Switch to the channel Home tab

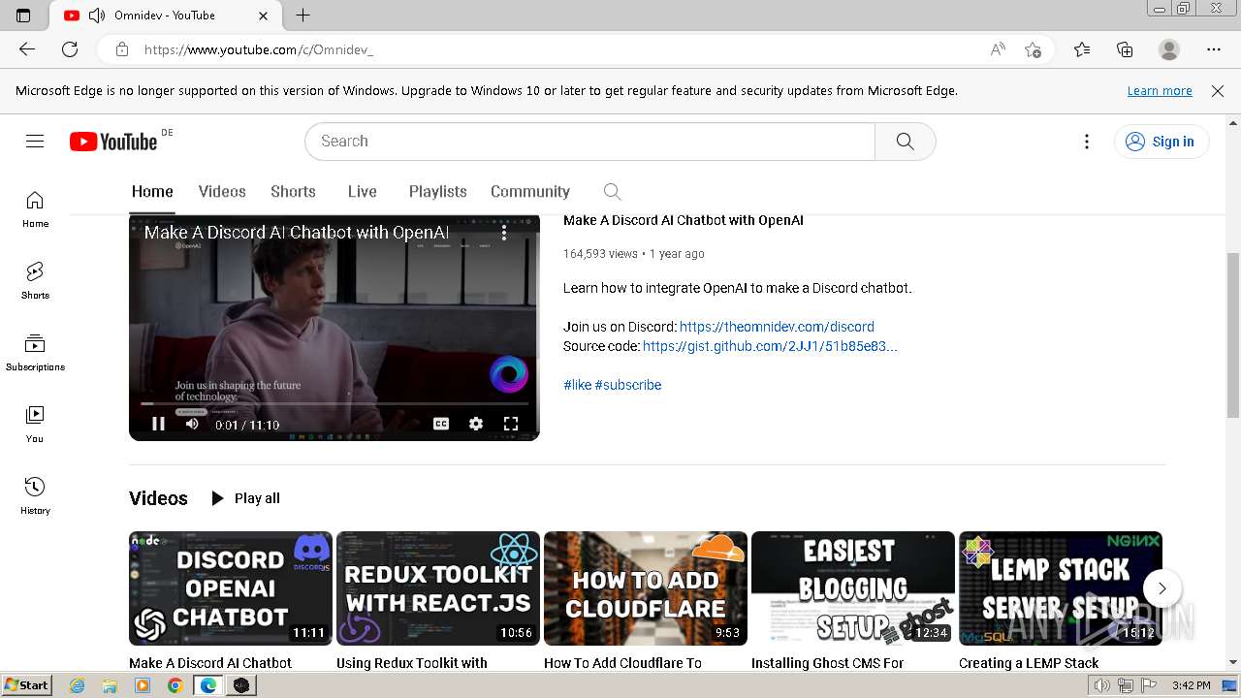[152, 191]
